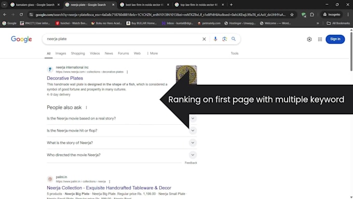Open the palini.in result options menu
Viewport: 353px width, 199px height.
click(110, 181)
